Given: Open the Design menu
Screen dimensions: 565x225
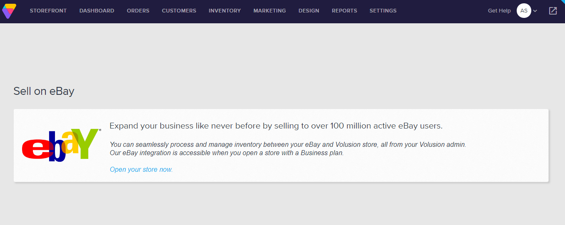Looking at the screenshot, I should pyautogui.click(x=309, y=11).
